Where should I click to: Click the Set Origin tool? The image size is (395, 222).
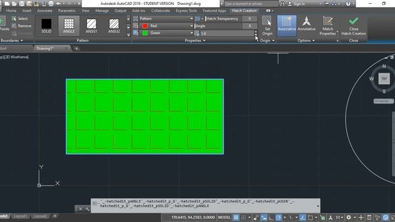click(x=267, y=25)
